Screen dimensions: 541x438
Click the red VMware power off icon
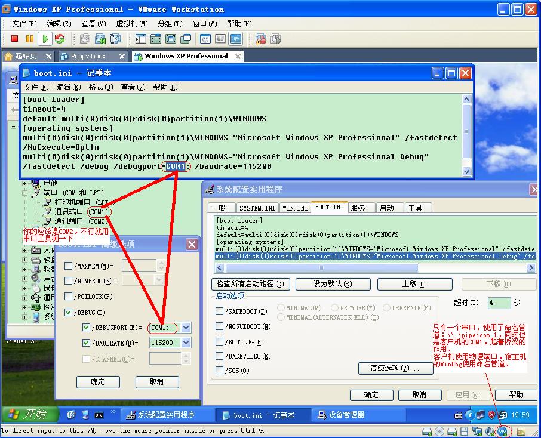pyautogui.click(x=14, y=39)
